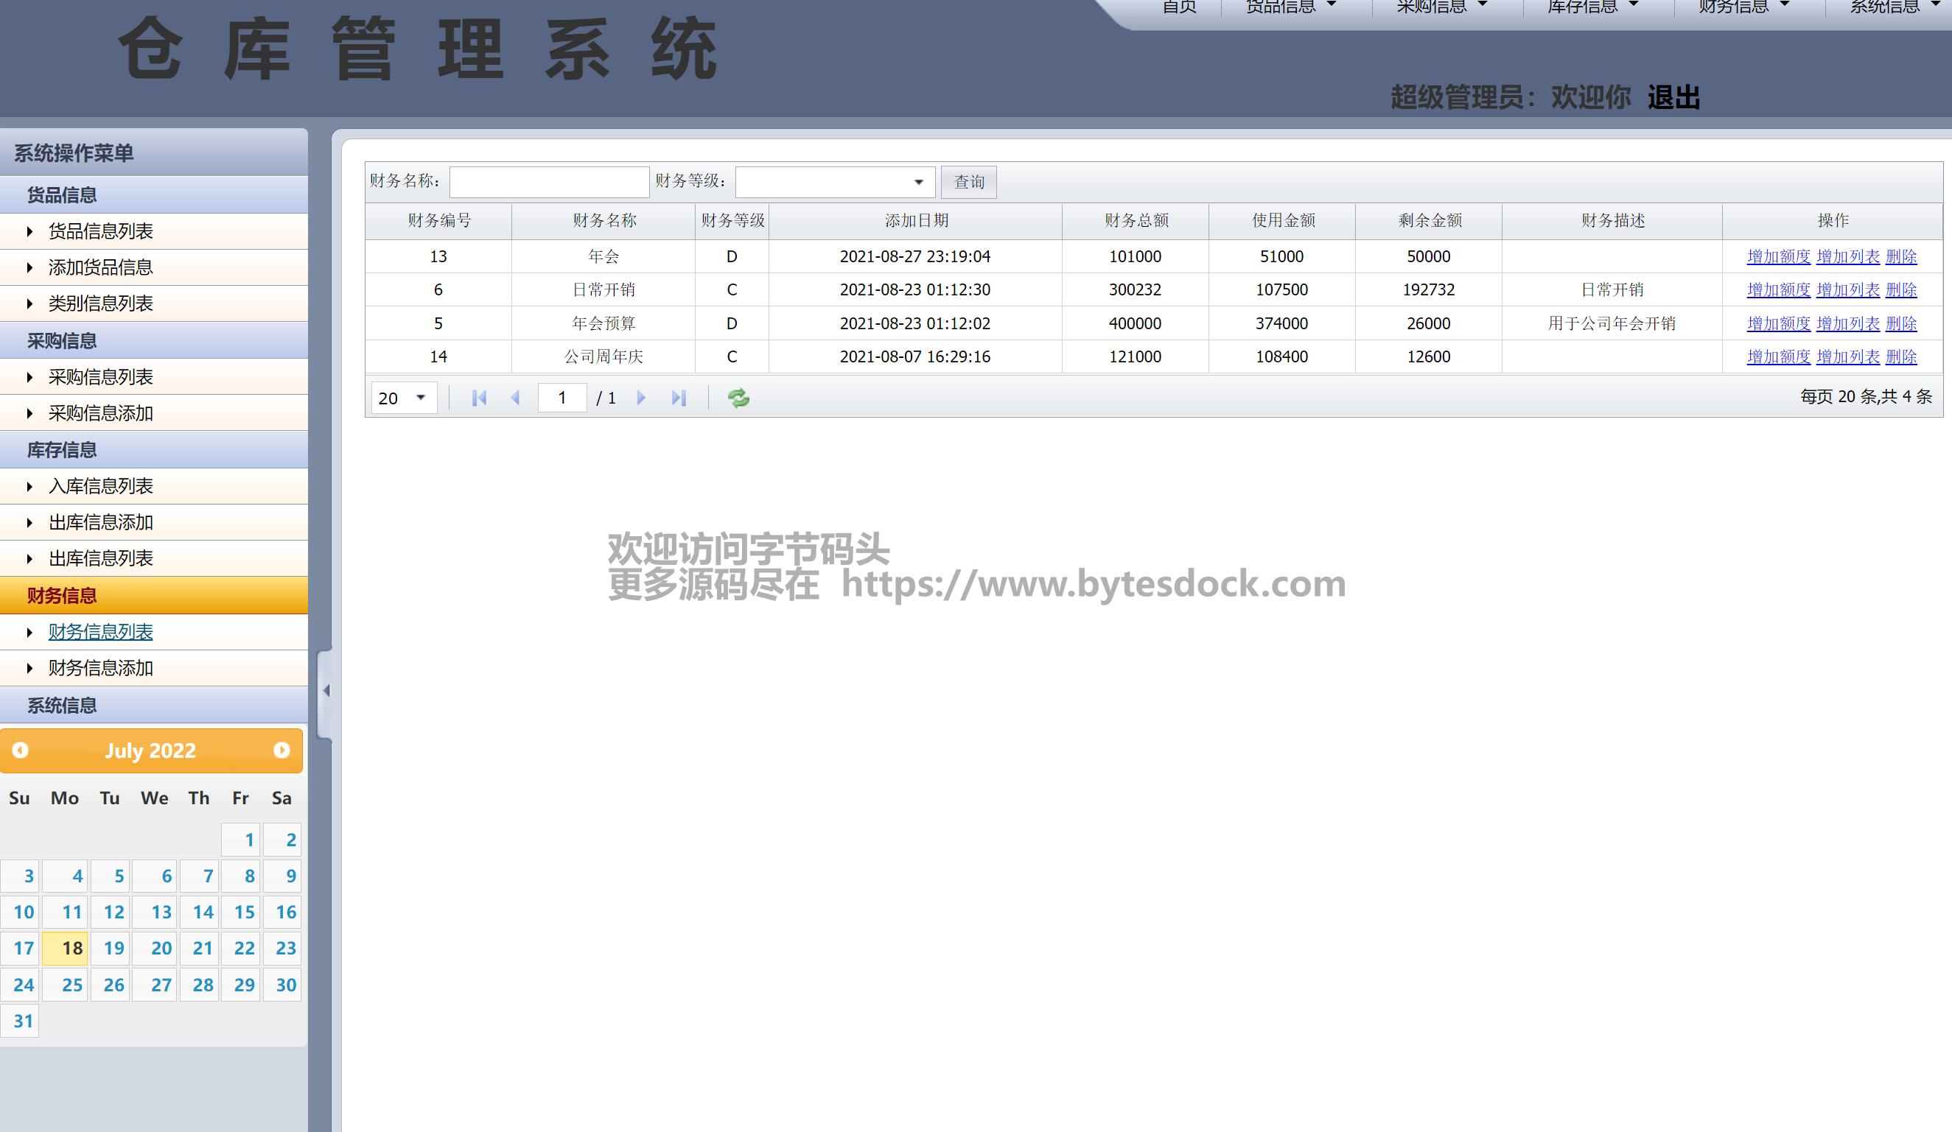This screenshot has height=1132, width=1952.
Task: Expand the 采购信息 sidebar section
Action: [x=62, y=341]
